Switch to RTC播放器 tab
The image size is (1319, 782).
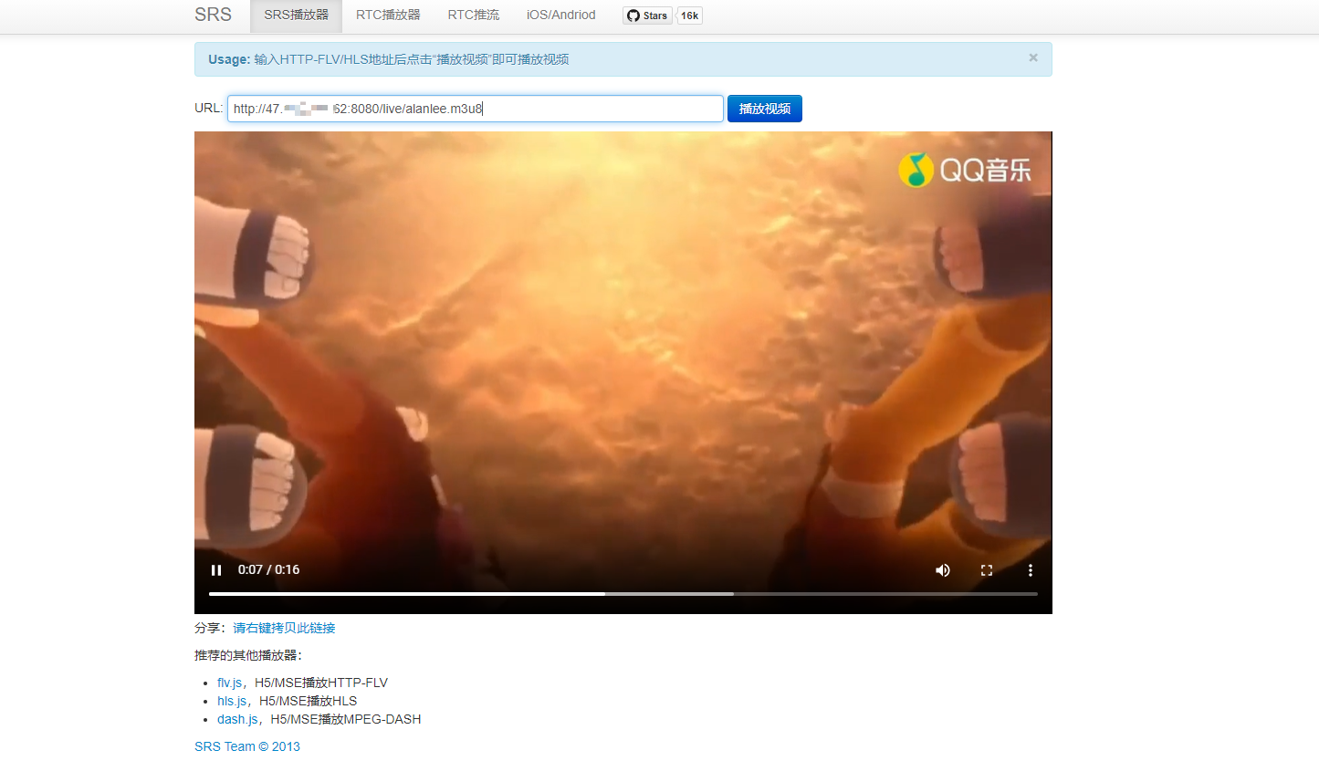pyautogui.click(x=388, y=16)
